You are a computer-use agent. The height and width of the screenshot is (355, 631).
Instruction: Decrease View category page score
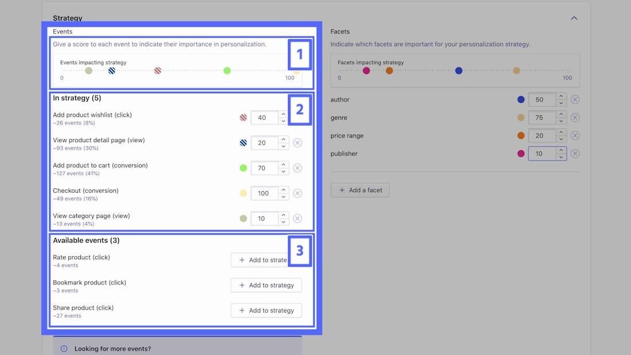click(283, 222)
